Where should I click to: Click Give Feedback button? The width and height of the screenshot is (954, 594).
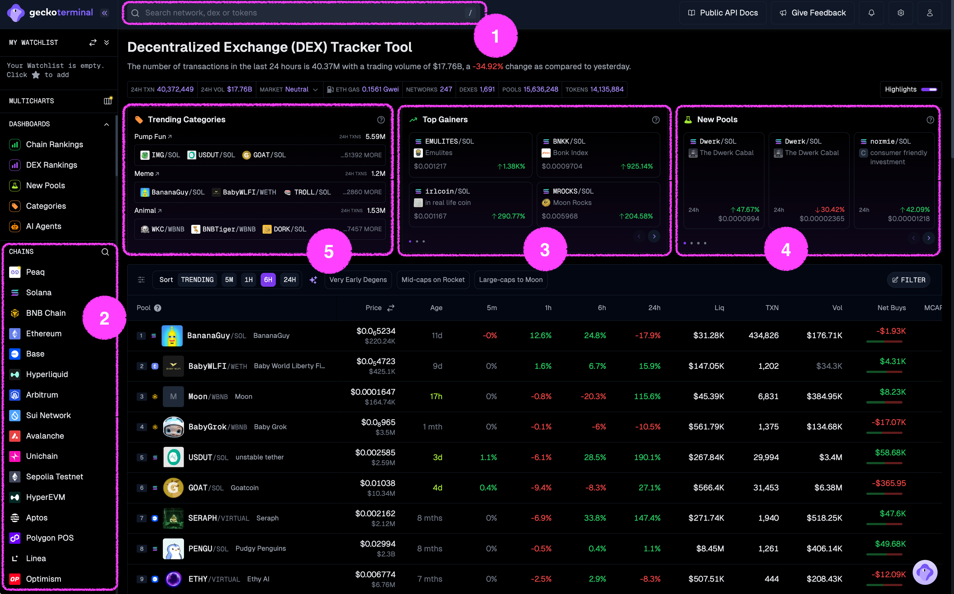tap(813, 13)
